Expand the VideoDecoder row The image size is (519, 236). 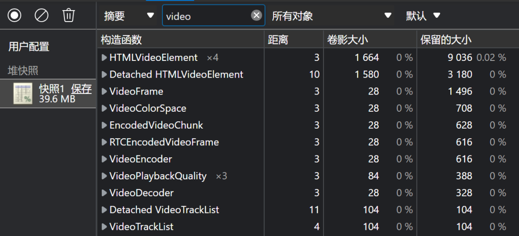point(104,193)
